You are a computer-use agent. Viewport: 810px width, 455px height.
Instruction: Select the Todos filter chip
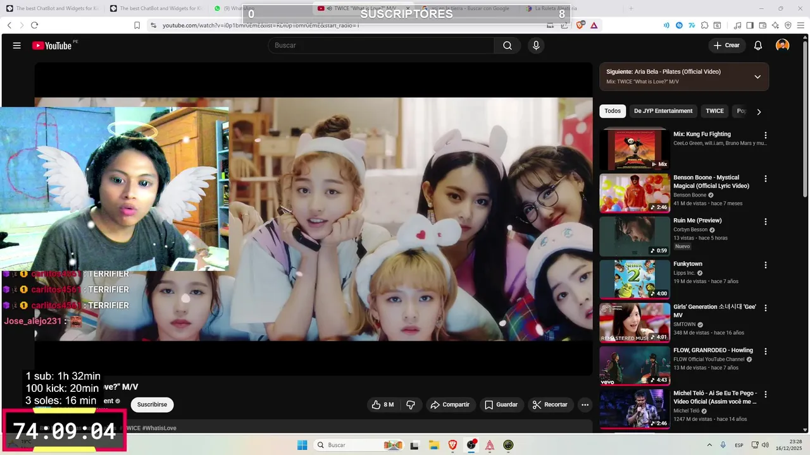(x=613, y=111)
